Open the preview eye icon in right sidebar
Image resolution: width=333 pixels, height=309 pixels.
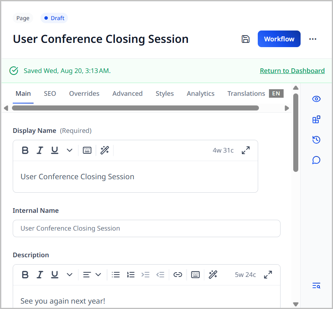[x=316, y=99]
